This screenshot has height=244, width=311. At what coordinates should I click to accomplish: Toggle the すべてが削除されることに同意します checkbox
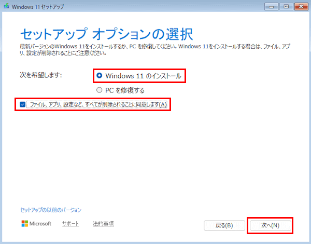point(23,104)
